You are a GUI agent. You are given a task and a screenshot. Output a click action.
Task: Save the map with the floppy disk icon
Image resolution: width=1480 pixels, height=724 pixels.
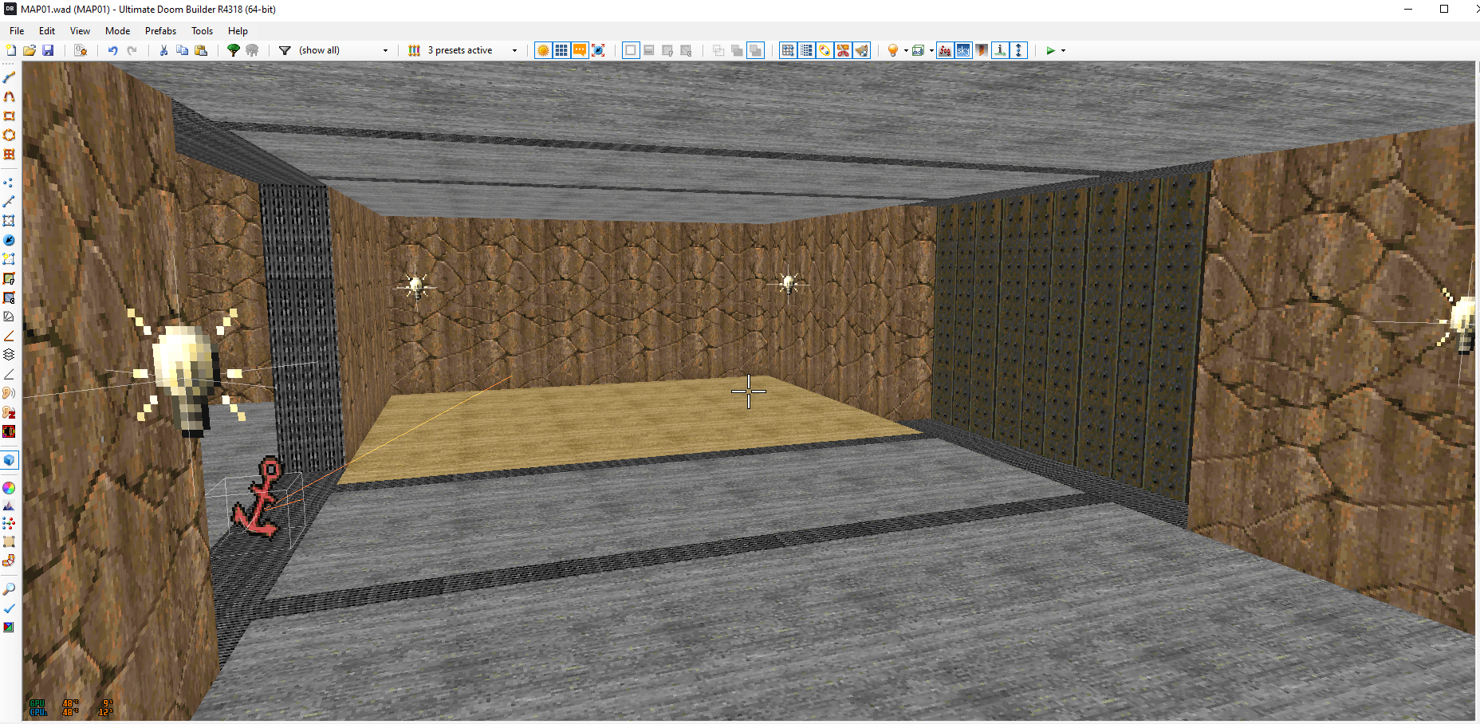pos(48,50)
